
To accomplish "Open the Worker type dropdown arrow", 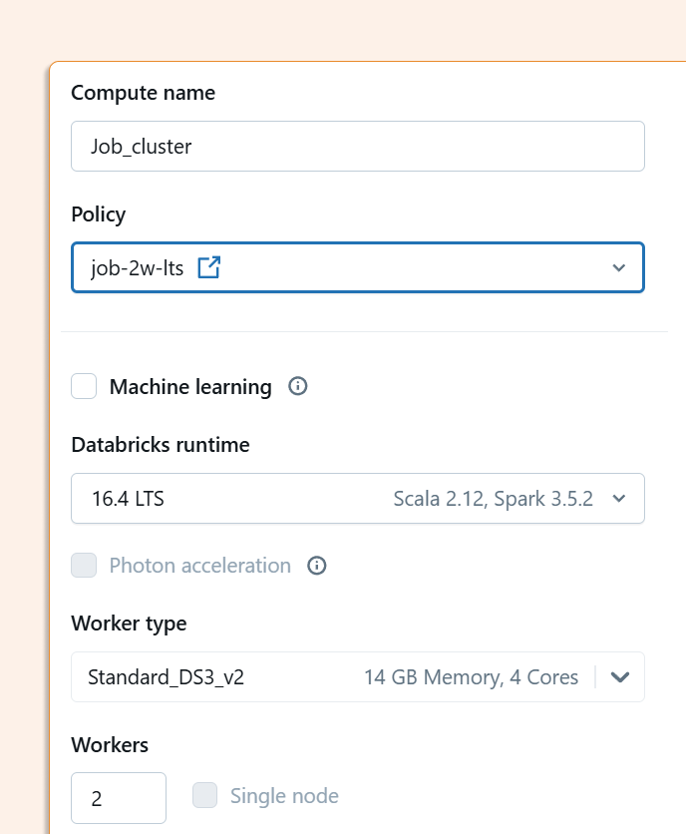I will [620, 677].
